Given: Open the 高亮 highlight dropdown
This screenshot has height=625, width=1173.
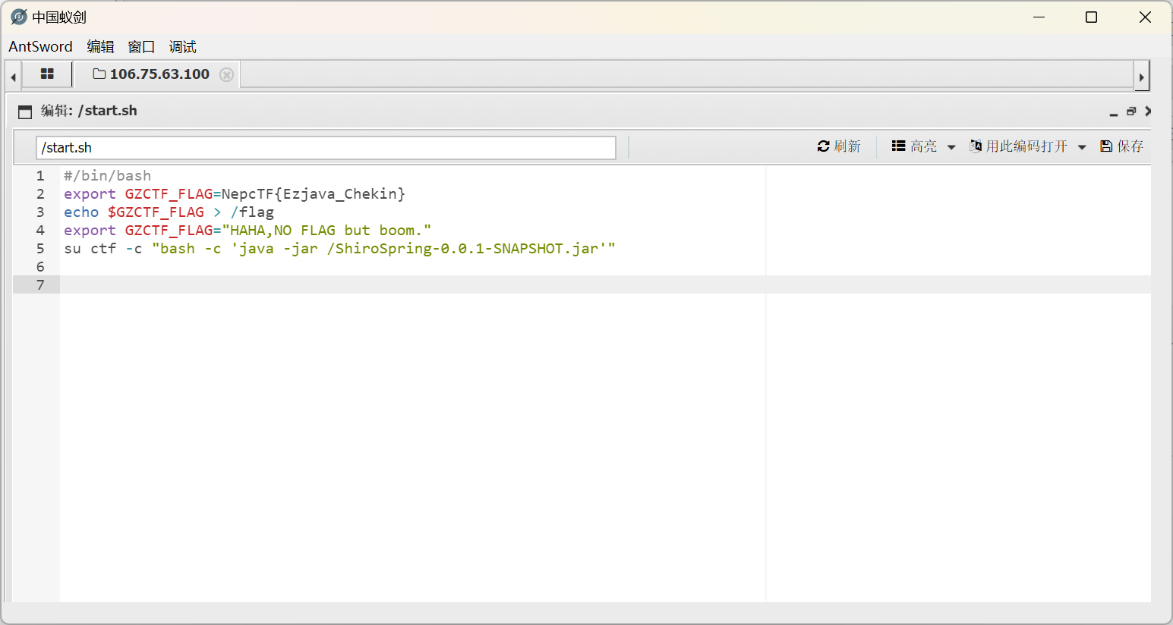Looking at the screenshot, I should 923,146.
